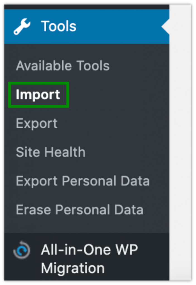Open the Export submenu item
196x285 pixels.
[x=37, y=124]
